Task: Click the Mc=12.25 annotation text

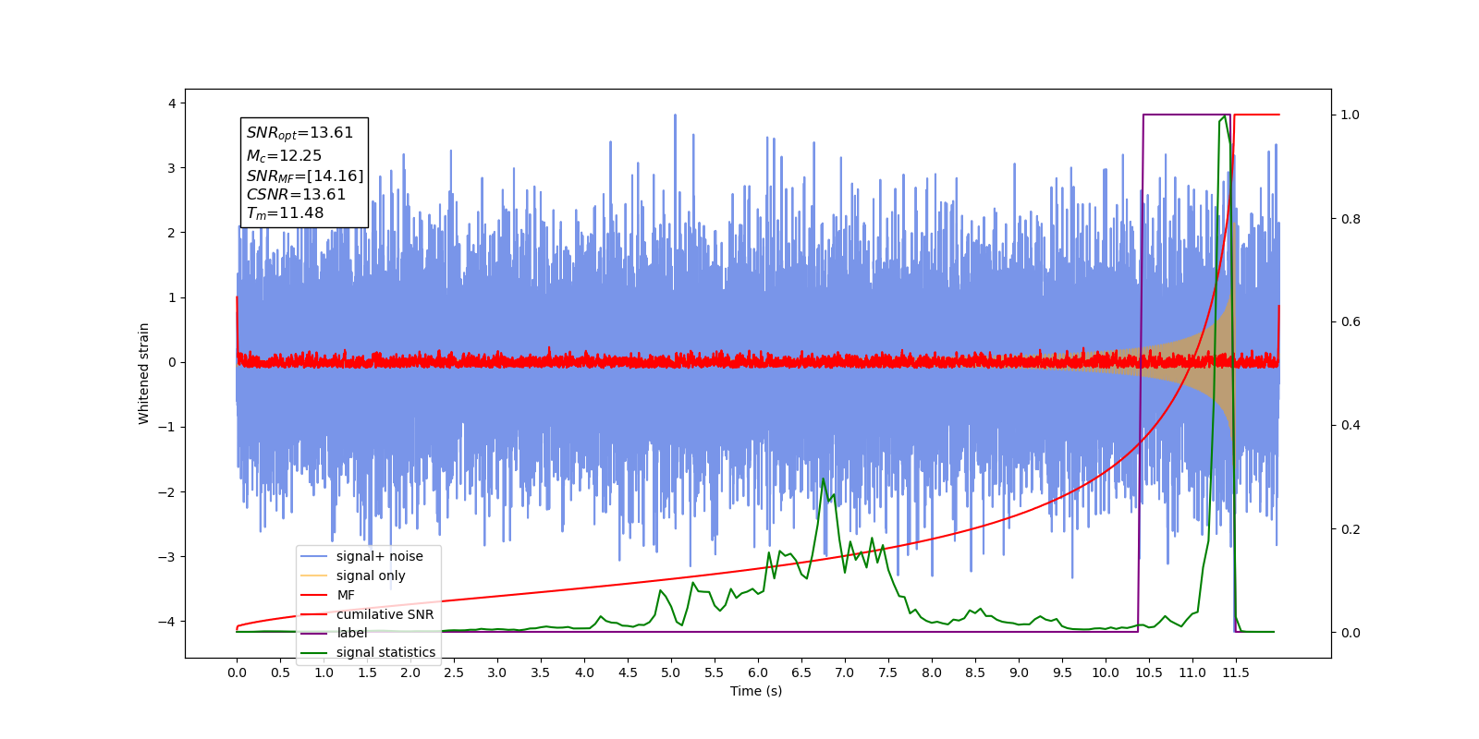Action: coord(284,155)
